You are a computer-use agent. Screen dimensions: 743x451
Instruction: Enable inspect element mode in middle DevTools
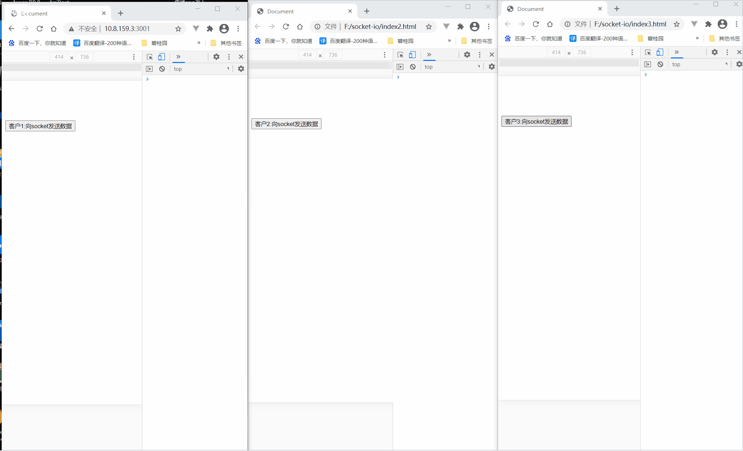[x=400, y=55]
